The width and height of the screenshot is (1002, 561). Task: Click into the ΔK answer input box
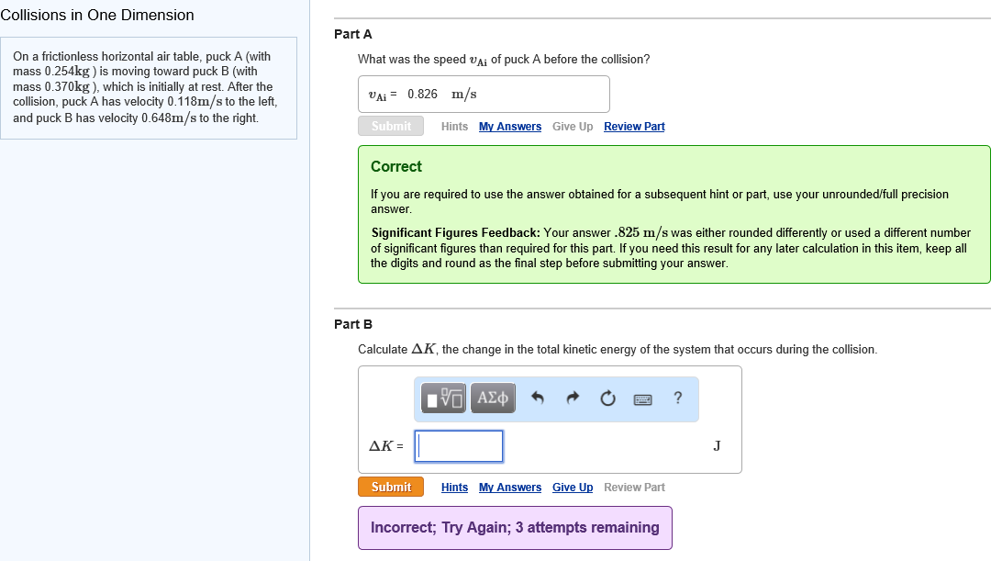coord(459,446)
